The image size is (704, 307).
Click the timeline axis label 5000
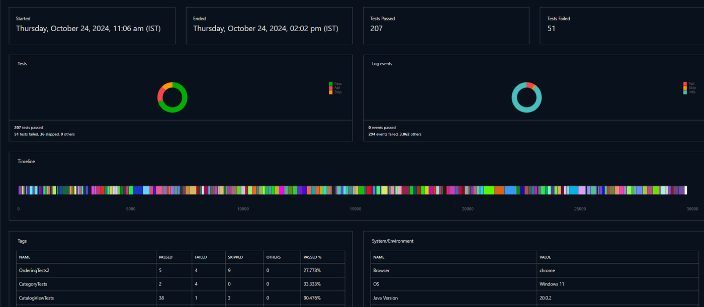[131, 209]
